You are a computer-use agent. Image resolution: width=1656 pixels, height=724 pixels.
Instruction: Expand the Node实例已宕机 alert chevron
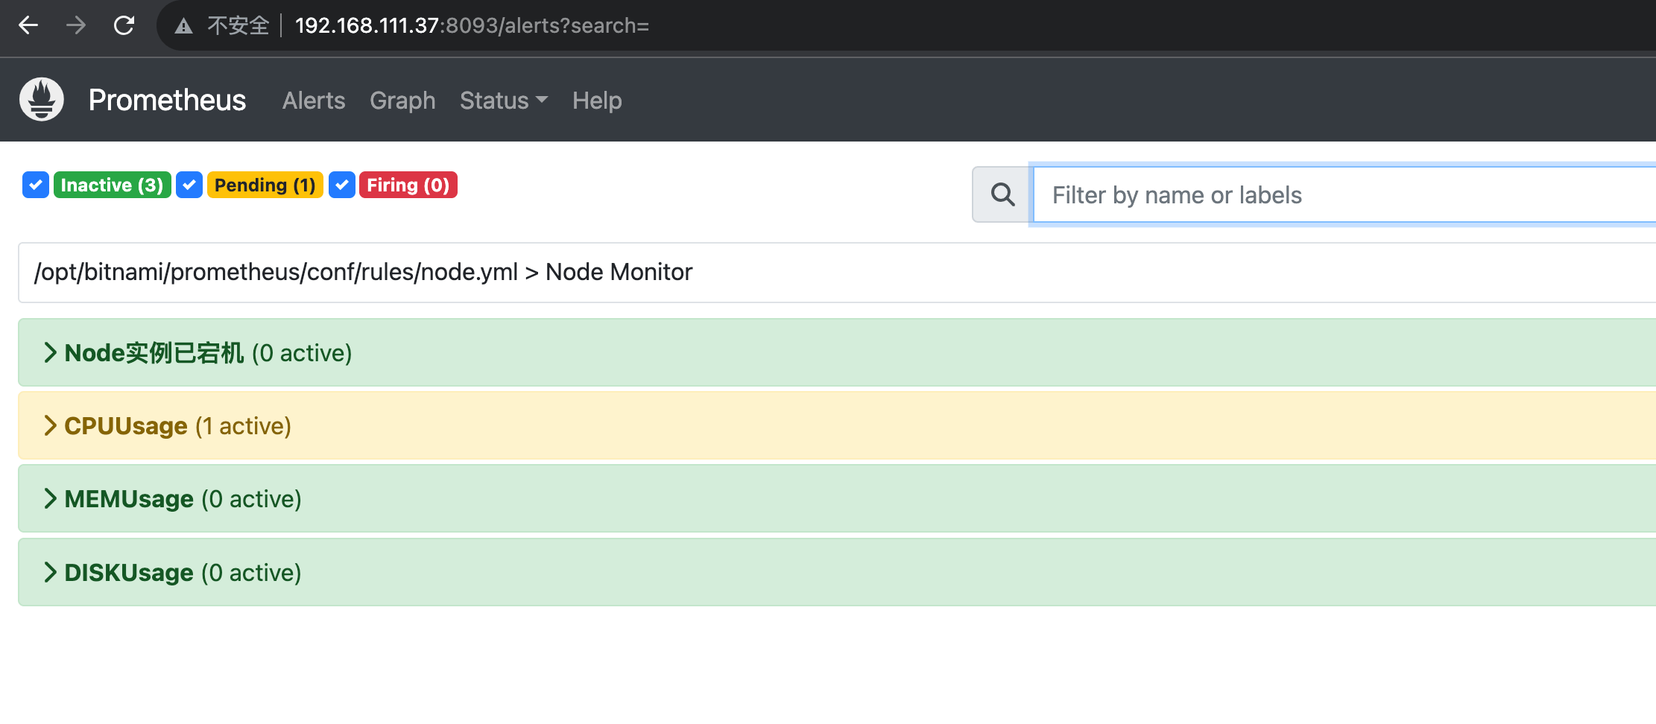point(50,352)
